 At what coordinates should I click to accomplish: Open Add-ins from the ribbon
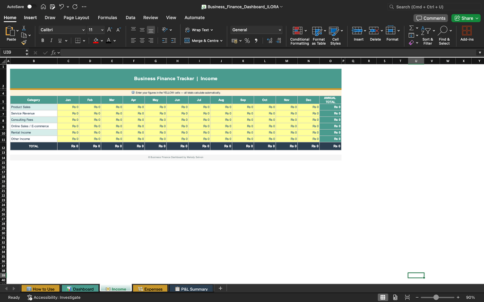(467, 34)
